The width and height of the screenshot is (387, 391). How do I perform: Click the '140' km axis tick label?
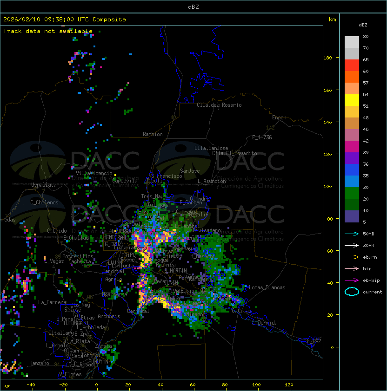pyautogui.click(x=327, y=123)
